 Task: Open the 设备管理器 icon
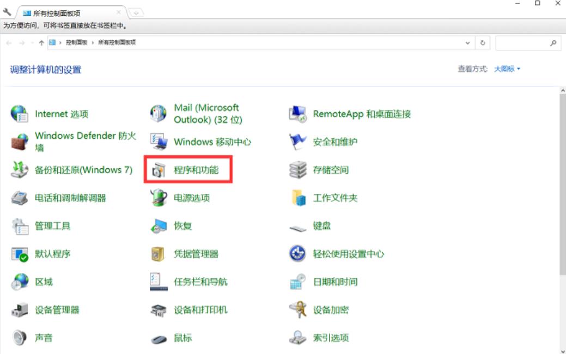19,310
